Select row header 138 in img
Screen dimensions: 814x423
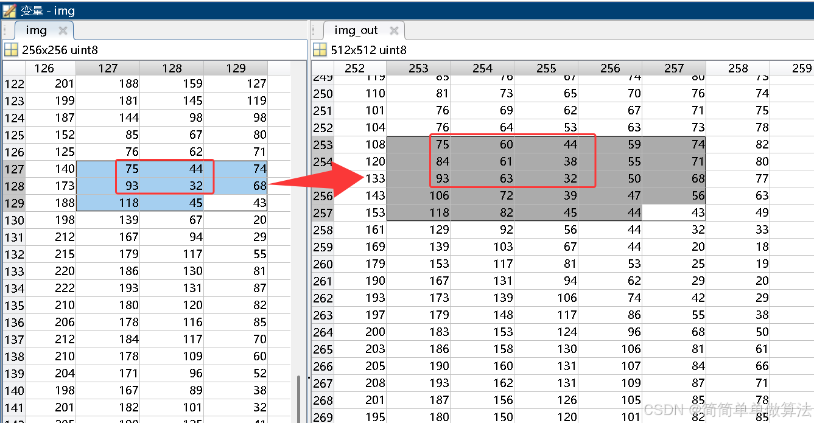(15, 356)
